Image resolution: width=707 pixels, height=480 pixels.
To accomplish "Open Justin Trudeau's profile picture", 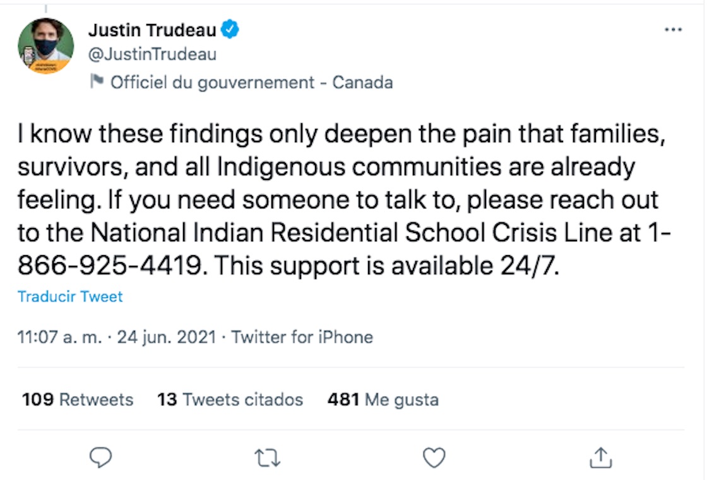I will 46,46.
